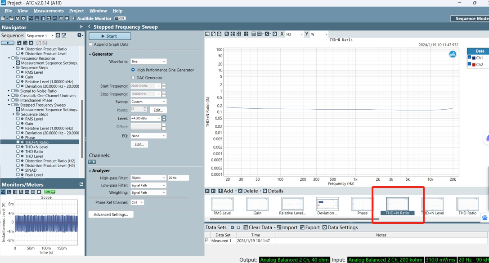Toggle checkbox for THD+N Level tree item
489x263 pixels.
pyautogui.click(x=18, y=147)
